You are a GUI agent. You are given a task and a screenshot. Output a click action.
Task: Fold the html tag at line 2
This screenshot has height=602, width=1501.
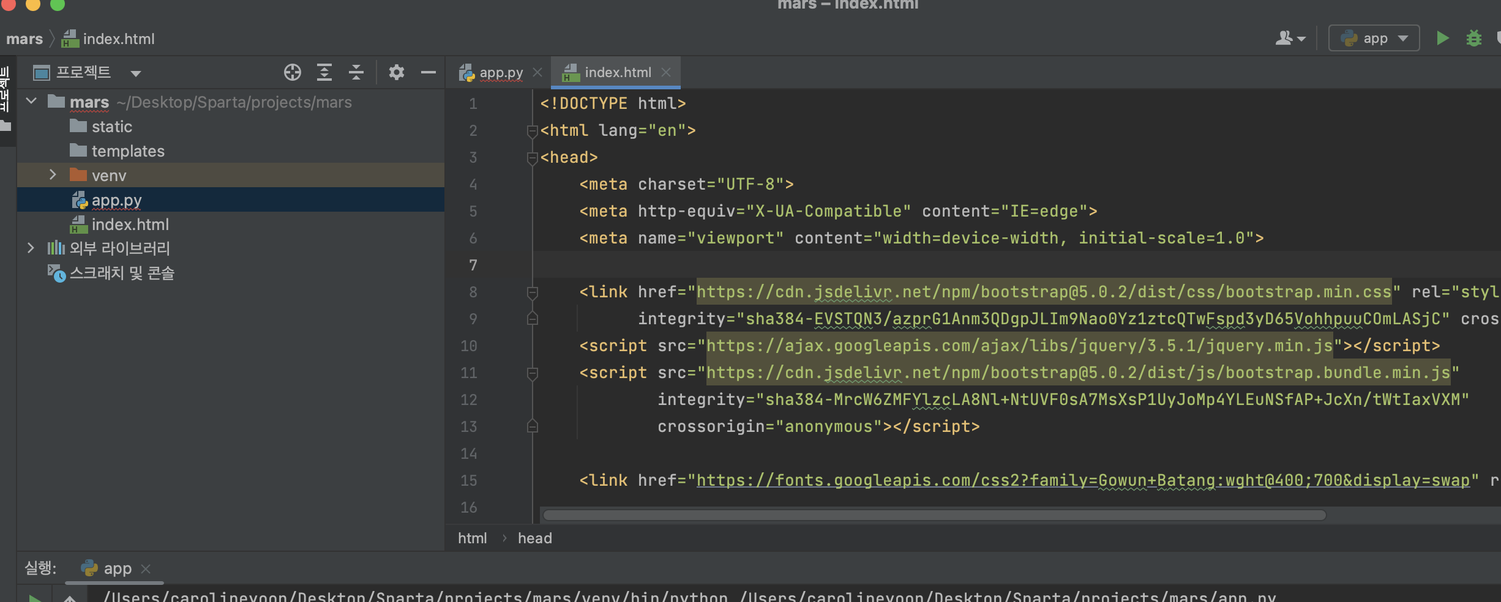click(x=532, y=130)
